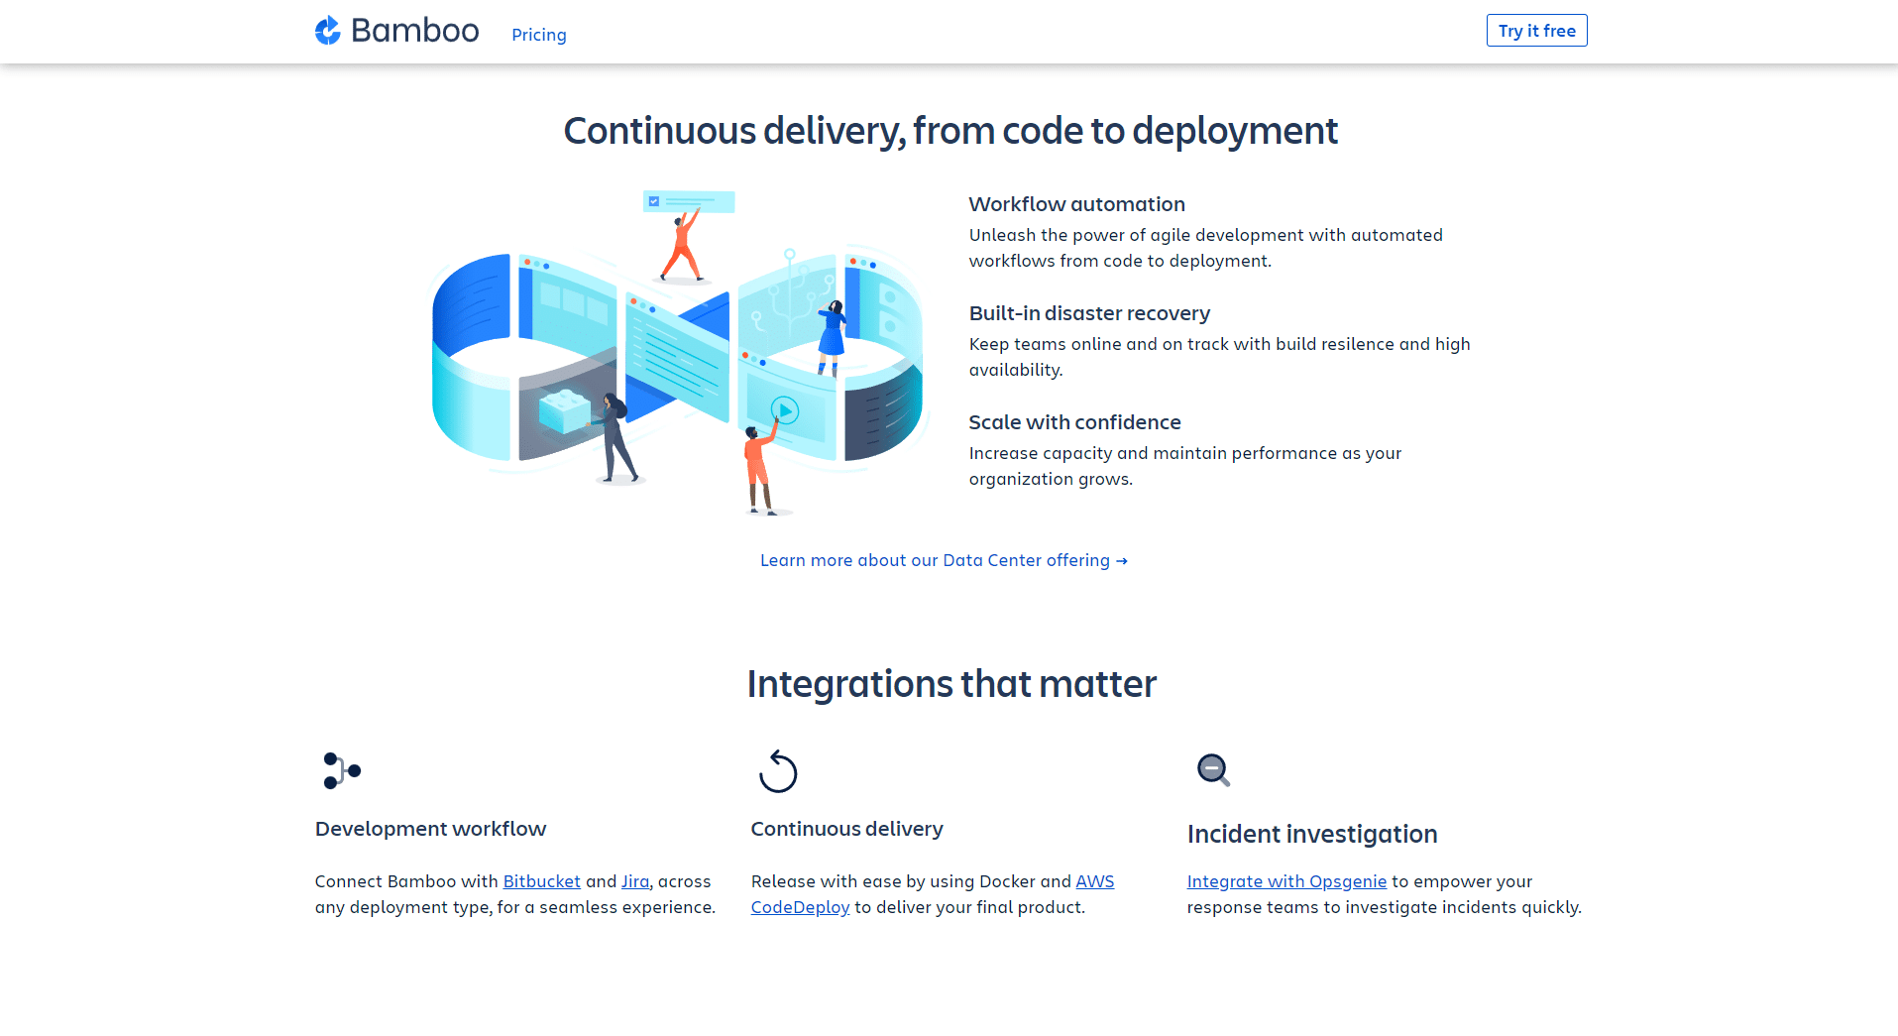
Task: Open Integrate with Opsgenie link
Action: point(1286,881)
